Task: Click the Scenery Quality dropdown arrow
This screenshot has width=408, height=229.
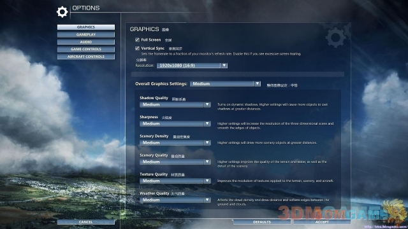Action: [x=207, y=162]
